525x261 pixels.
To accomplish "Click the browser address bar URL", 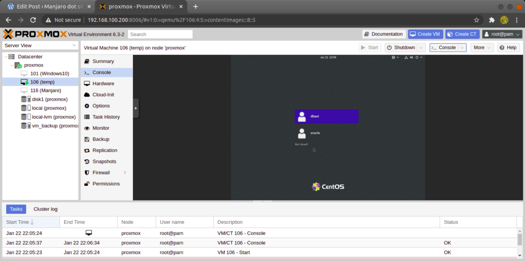I will pos(171,20).
